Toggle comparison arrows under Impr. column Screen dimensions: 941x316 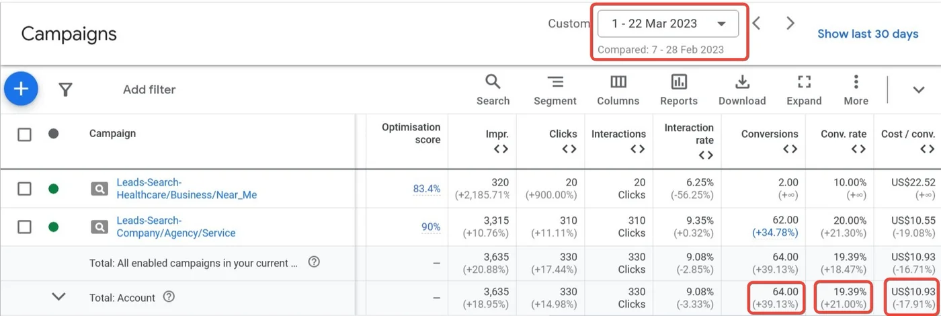(x=501, y=149)
